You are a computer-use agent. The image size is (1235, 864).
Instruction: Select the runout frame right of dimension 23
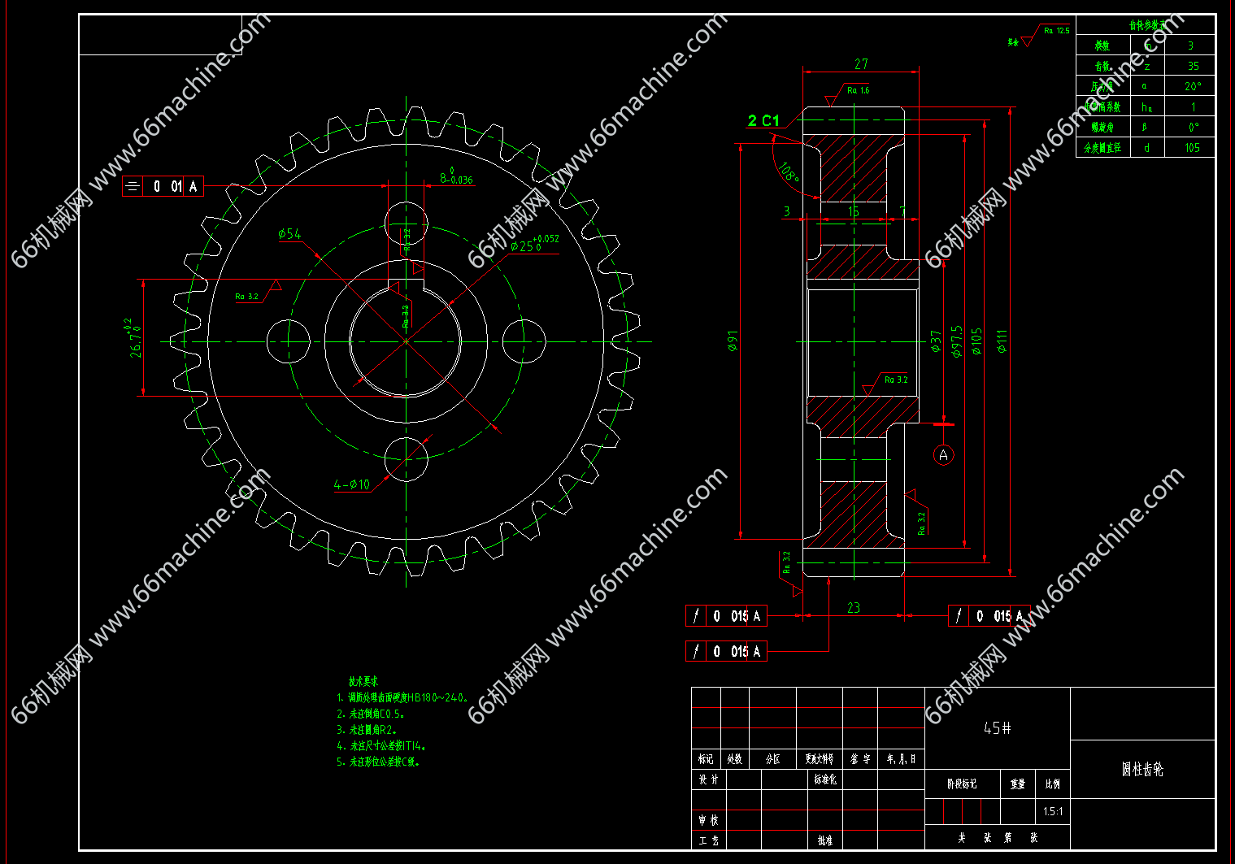pyautogui.click(x=989, y=616)
